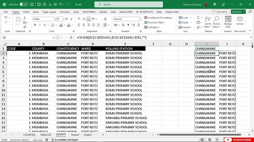This screenshot has height=142, width=254.
Task: Click the Center alignment icon
Action: (x=84, y=25)
